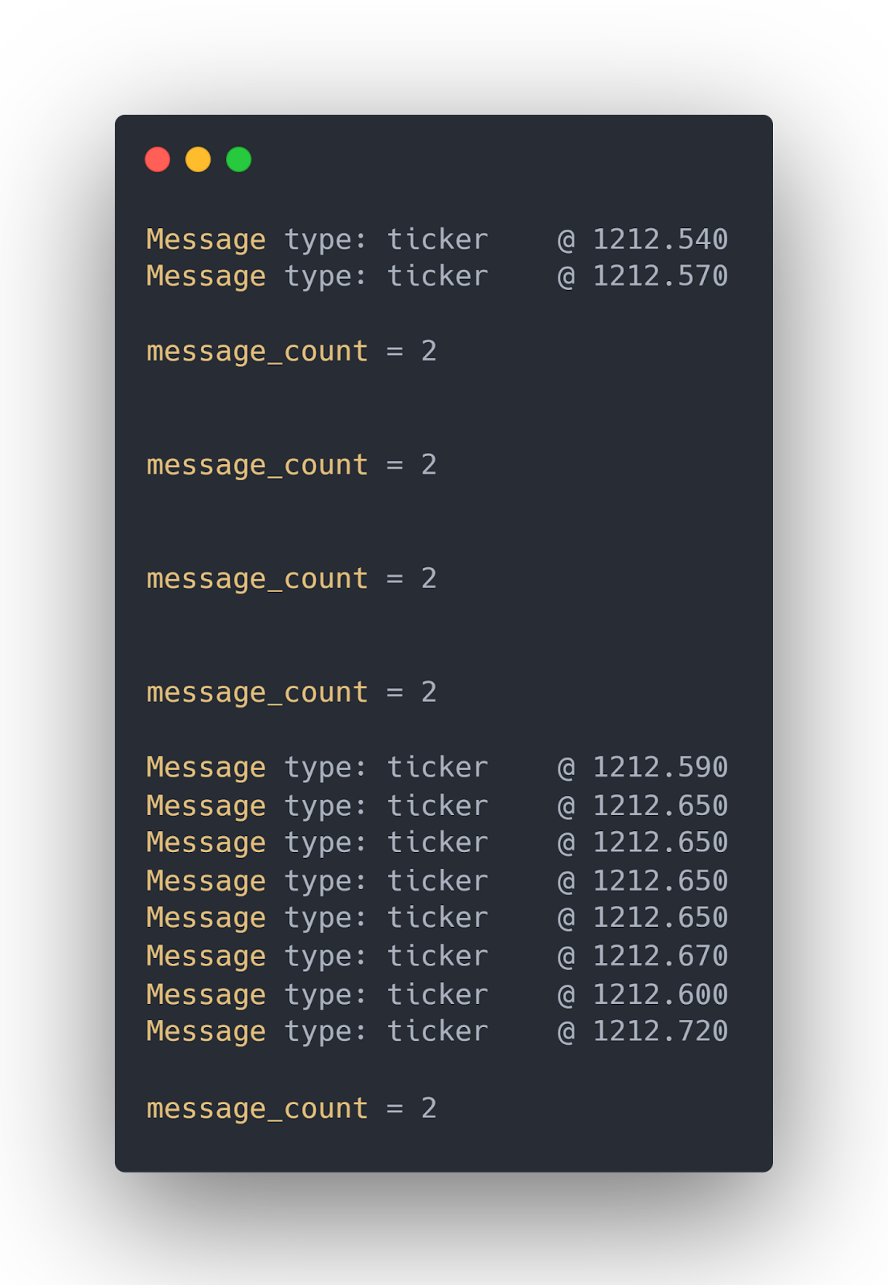Click the @ symbol before 1212.570
This screenshot has width=888, height=1285.
click(567, 277)
